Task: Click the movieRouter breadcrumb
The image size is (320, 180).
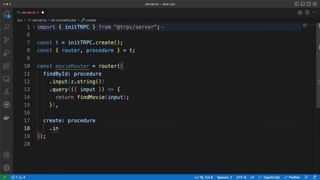Action: (x=66, y=20)
